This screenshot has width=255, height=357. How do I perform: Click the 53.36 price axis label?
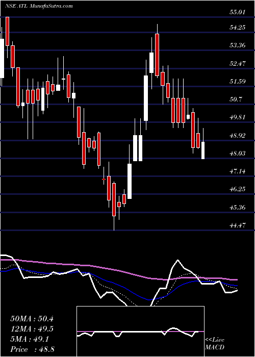point(238,45)
